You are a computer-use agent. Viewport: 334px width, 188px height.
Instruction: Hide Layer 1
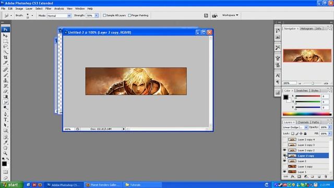pyautogui.click(x=284, y=172)
